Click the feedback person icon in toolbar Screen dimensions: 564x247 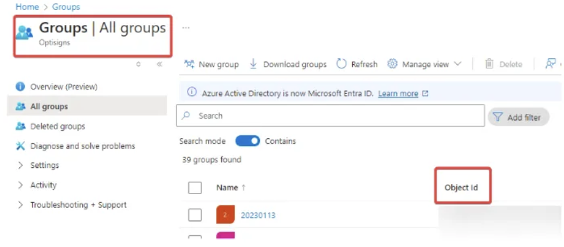[x=551, y=63]
